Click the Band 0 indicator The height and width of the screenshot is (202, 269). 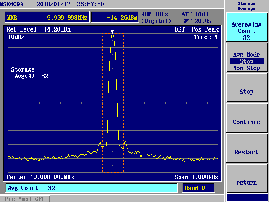(x=198, y=188)
